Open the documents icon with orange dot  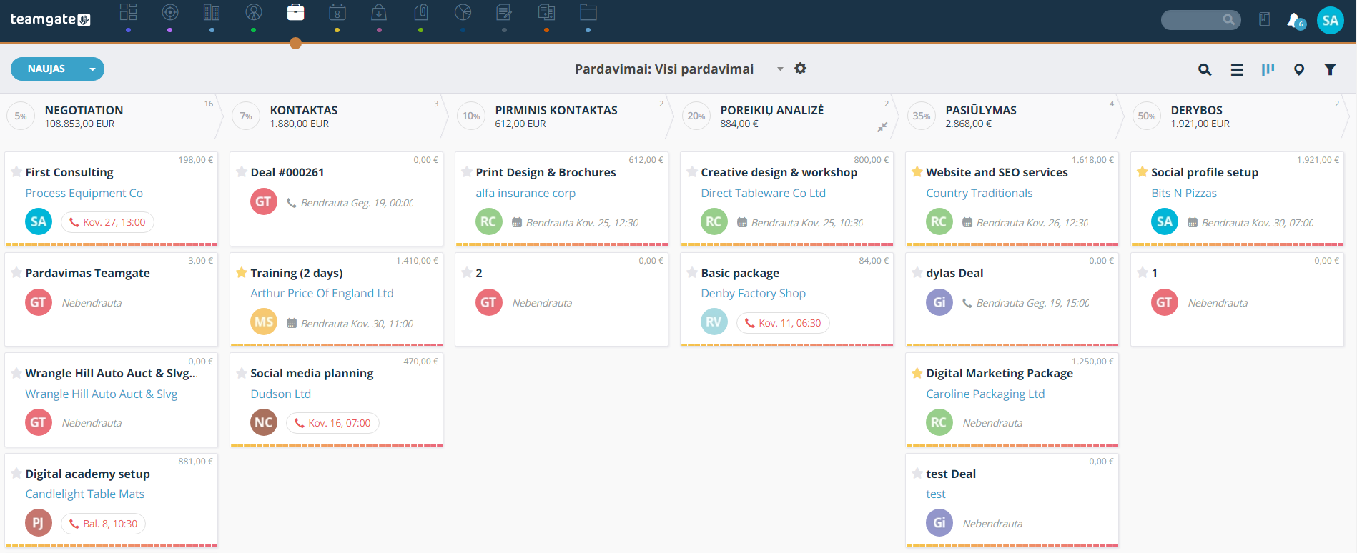546,12
